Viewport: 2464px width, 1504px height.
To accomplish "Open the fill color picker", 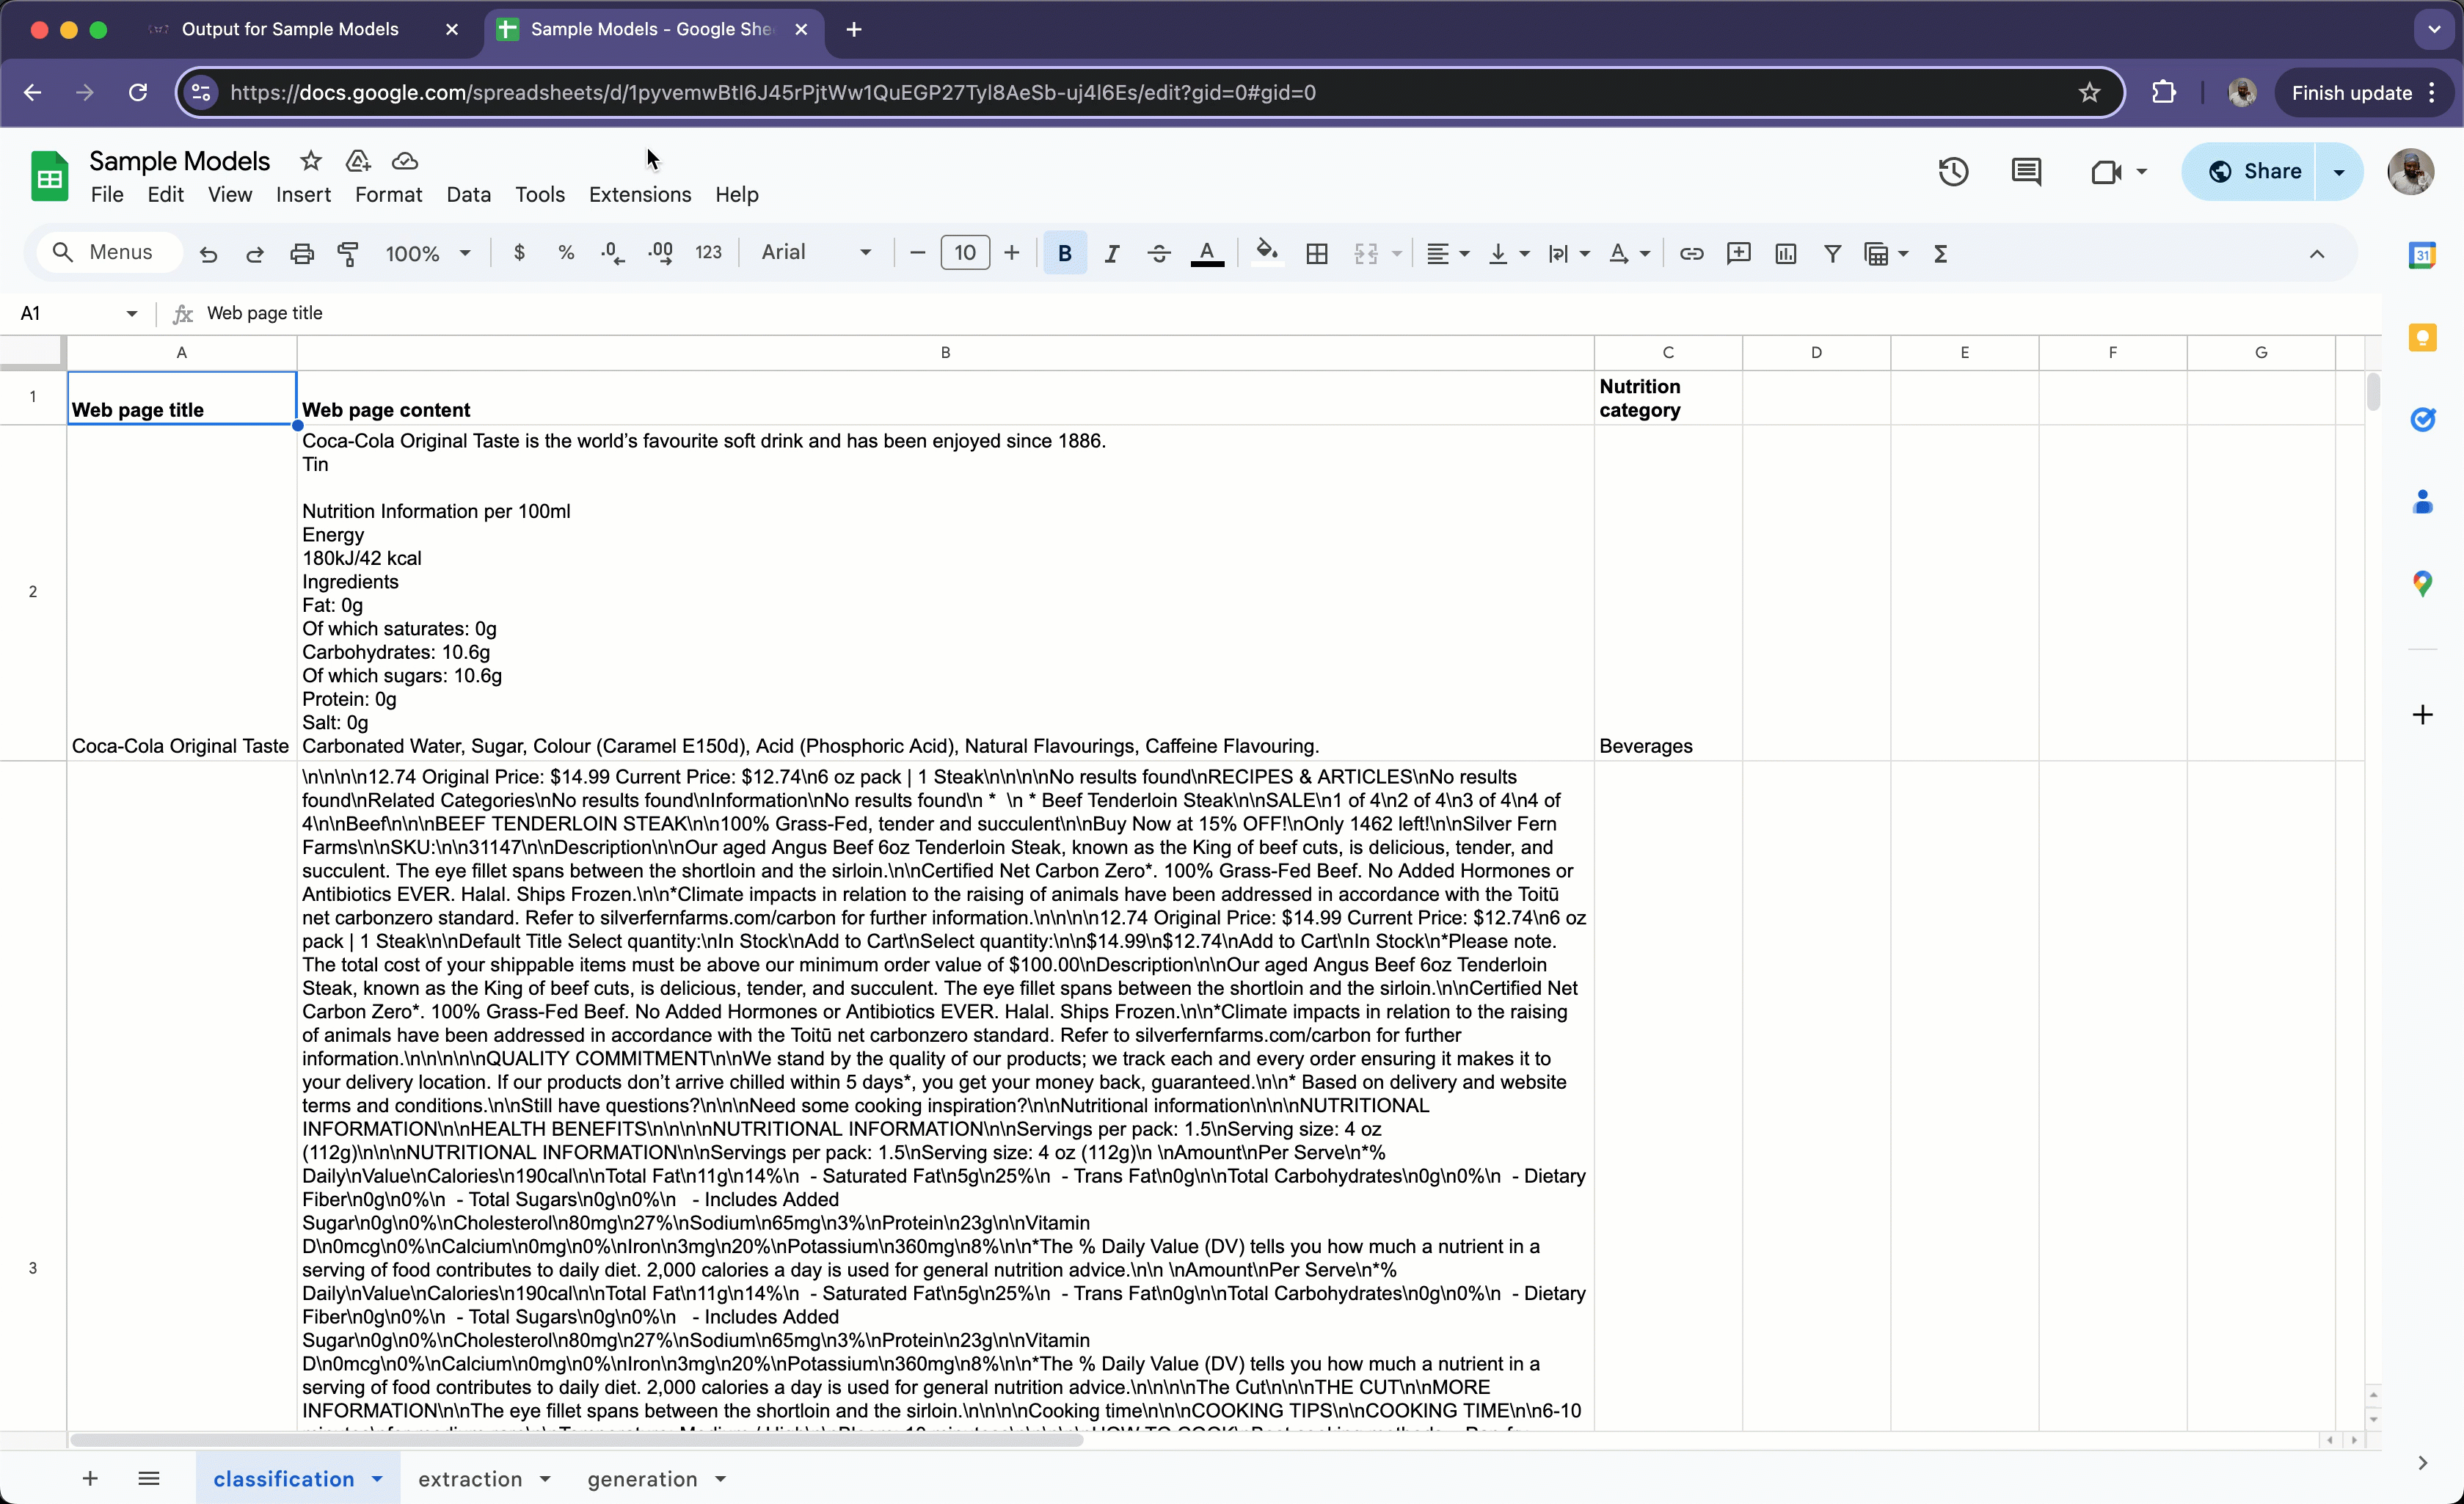I will 1267,253.
